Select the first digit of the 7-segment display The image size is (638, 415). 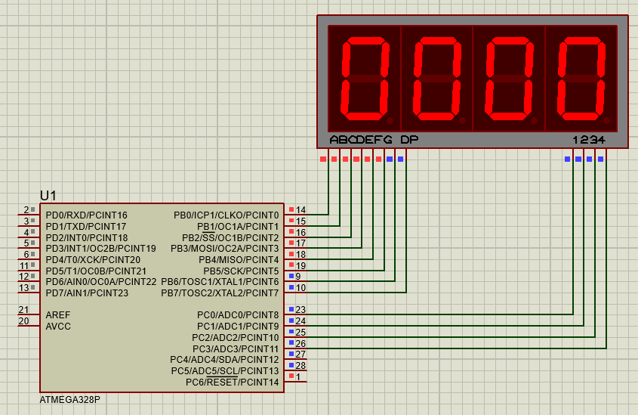click(x=365, y=79)
